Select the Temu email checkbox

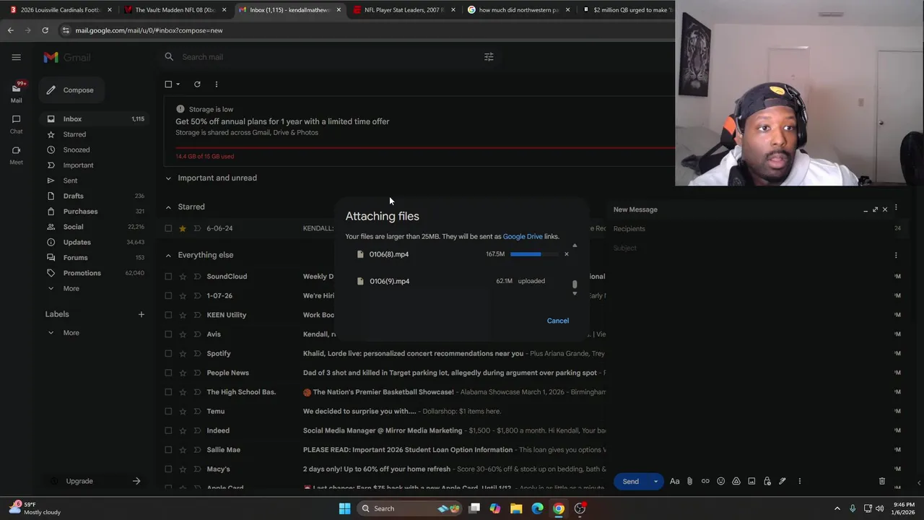pos(168,412)
